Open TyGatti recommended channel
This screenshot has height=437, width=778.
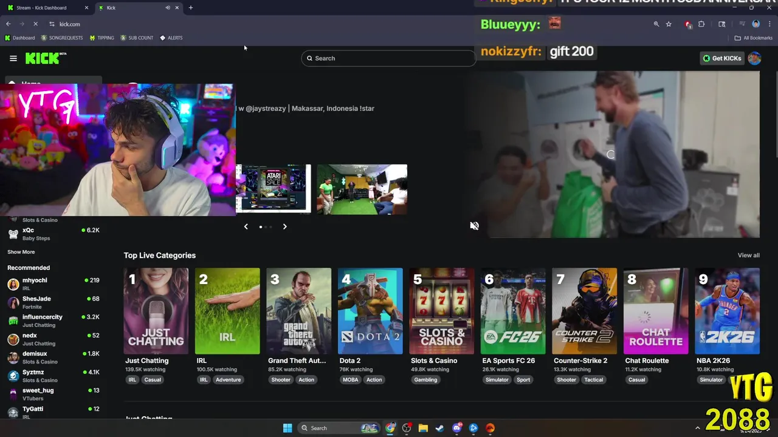click(53, 412)
